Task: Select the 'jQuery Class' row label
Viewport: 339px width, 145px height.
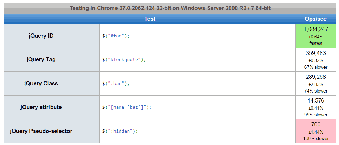Action: 41,83
